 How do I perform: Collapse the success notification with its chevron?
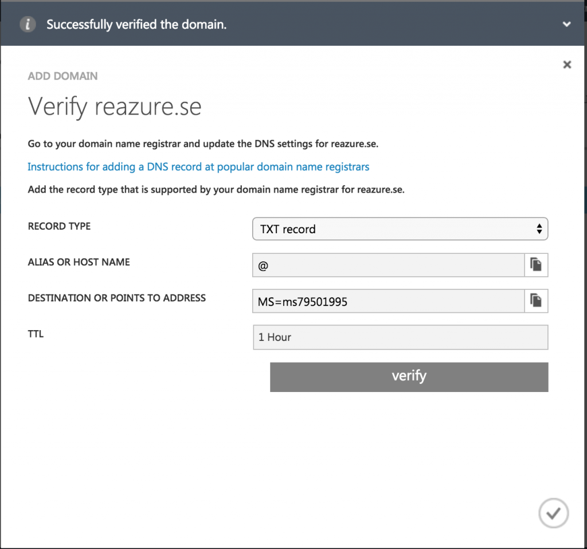pos(566,24)
